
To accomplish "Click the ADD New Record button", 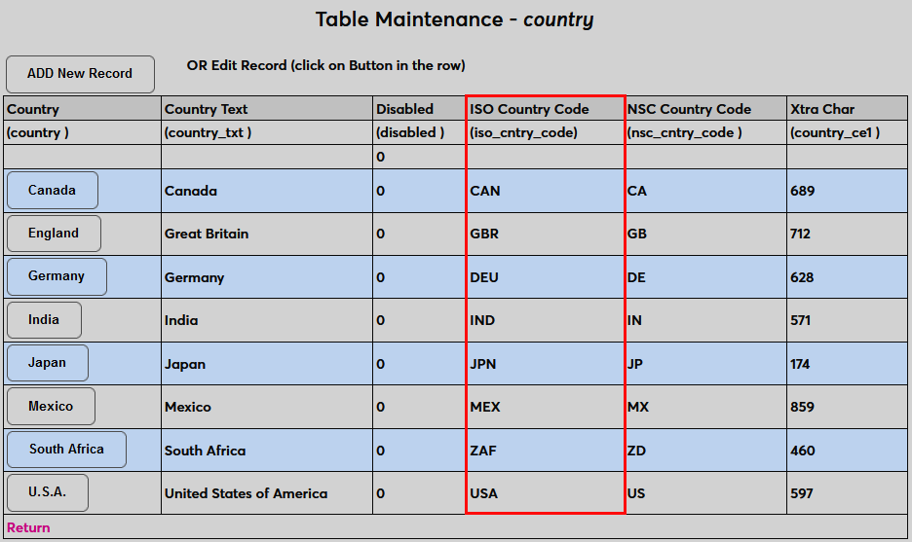I will point(80,74).
